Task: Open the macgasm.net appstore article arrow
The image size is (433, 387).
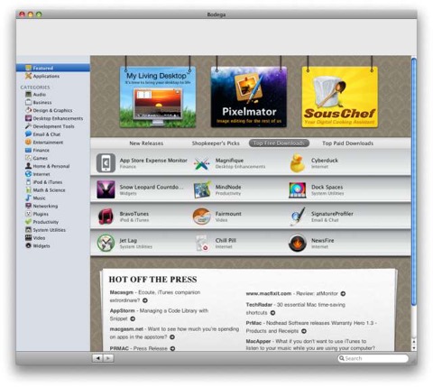Action: (172, 336)
